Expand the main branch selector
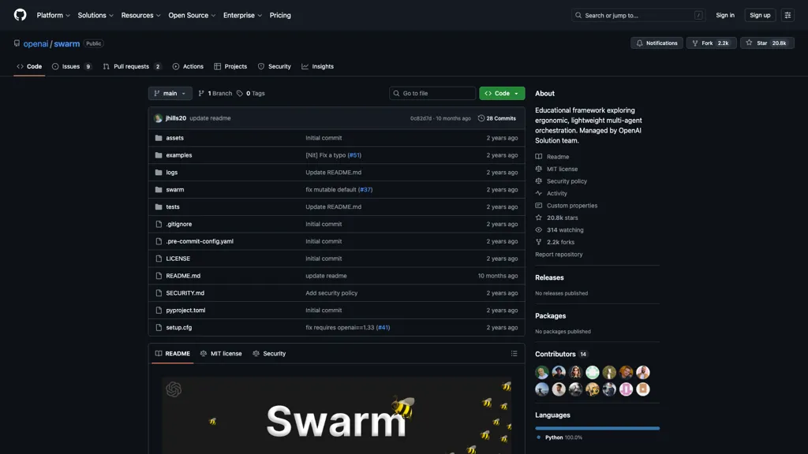Viewport: 808px width, 454px height. (170, 93)
